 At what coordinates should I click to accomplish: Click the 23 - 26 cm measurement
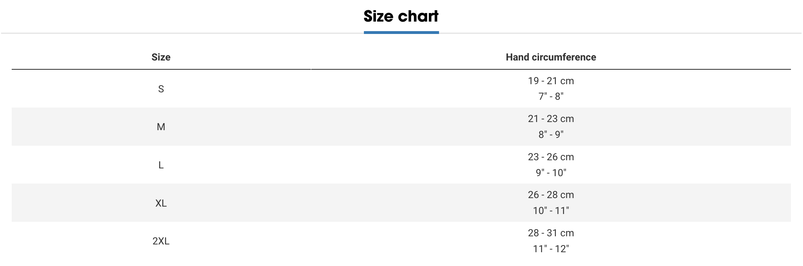click(x=551, y=157)
